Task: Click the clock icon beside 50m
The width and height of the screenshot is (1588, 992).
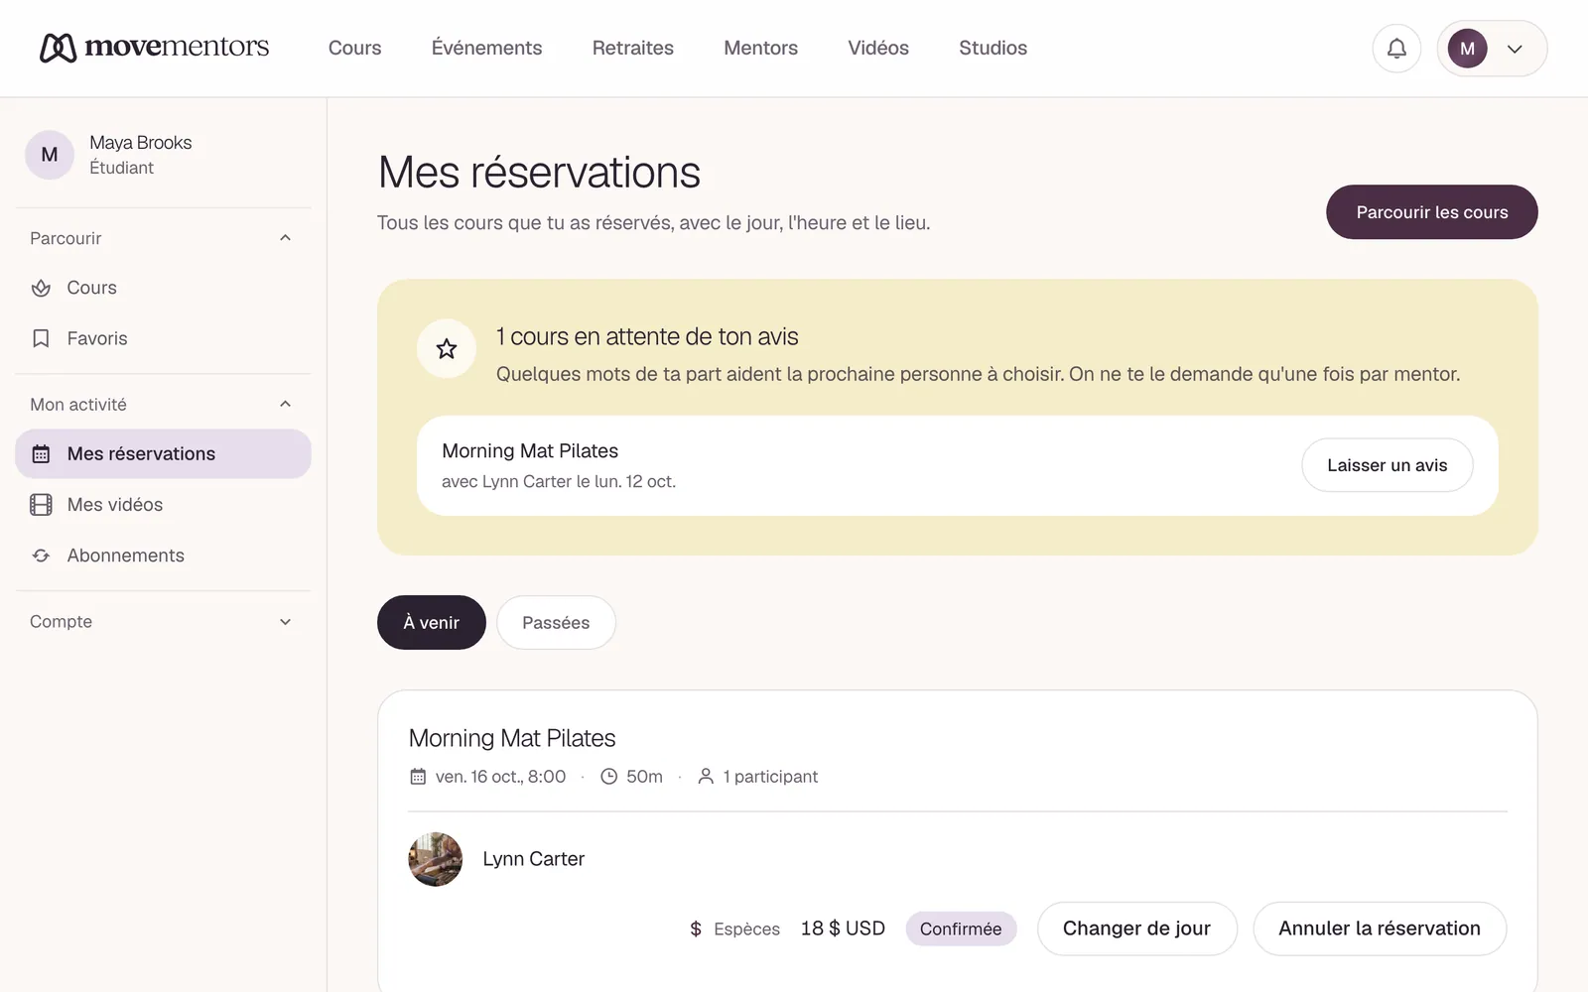Action: pos(609,777)
